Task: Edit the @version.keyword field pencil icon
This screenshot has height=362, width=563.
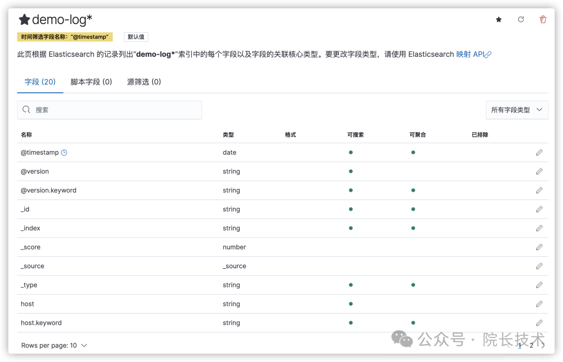Action: (x=540, y=190)
